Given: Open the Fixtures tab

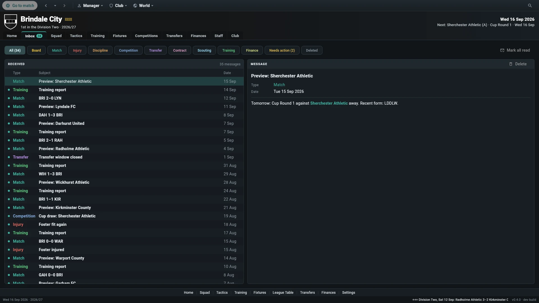Looking at the screenshot, I should click(x=120, y=36).
